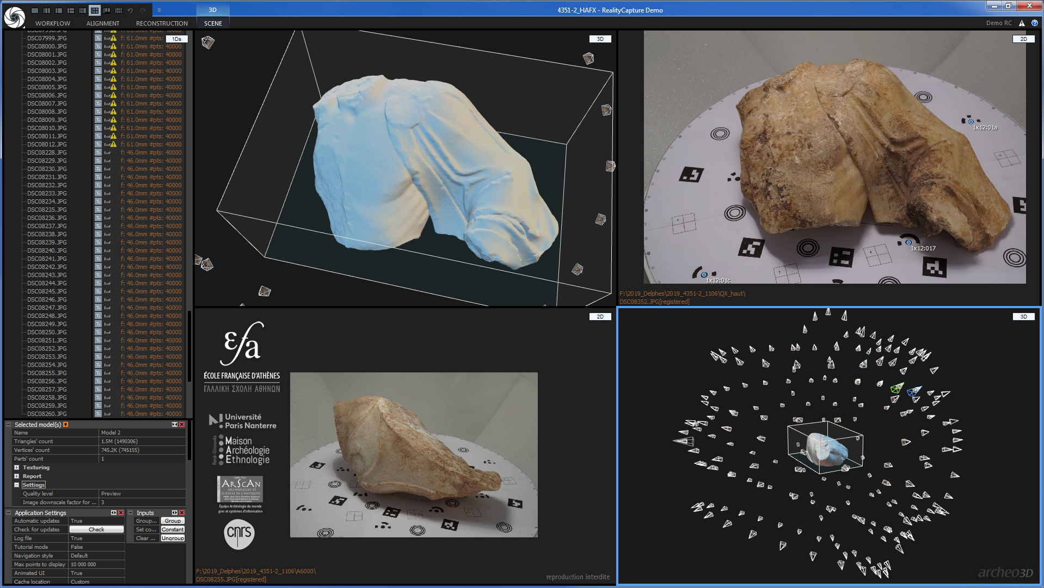Click the warning triangle beside Demo RC
Image resolution: width=1044 pixels, height=588 pixels.
click(1022, 23)
